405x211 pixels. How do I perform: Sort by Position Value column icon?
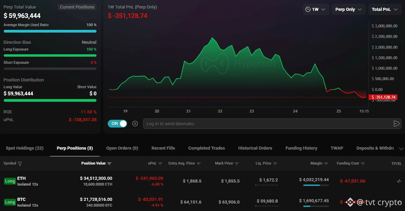coord(109,164)
